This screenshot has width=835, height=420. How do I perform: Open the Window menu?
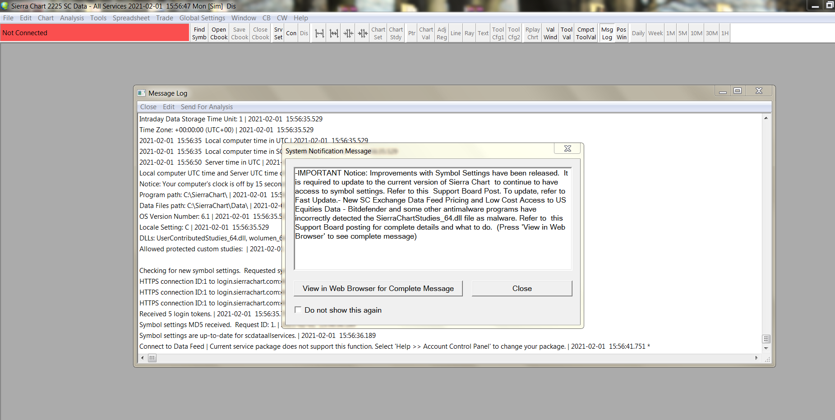coord(244,18)
